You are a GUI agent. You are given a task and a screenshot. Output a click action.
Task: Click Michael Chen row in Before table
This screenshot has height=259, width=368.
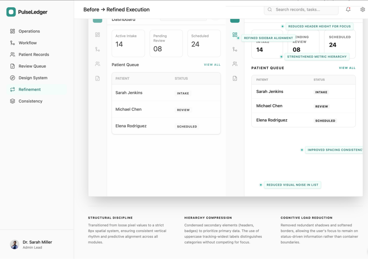point(166,110)
